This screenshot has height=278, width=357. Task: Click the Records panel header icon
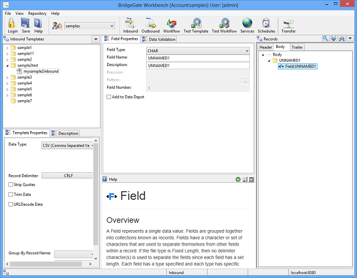click(x=260, y=39)
